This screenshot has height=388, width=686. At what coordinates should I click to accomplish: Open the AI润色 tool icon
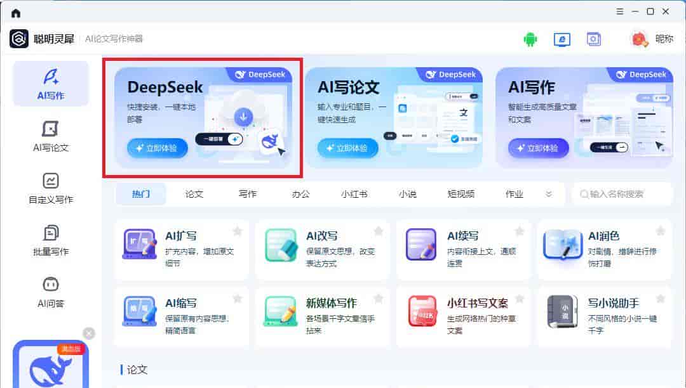click(x=563, y=244)
